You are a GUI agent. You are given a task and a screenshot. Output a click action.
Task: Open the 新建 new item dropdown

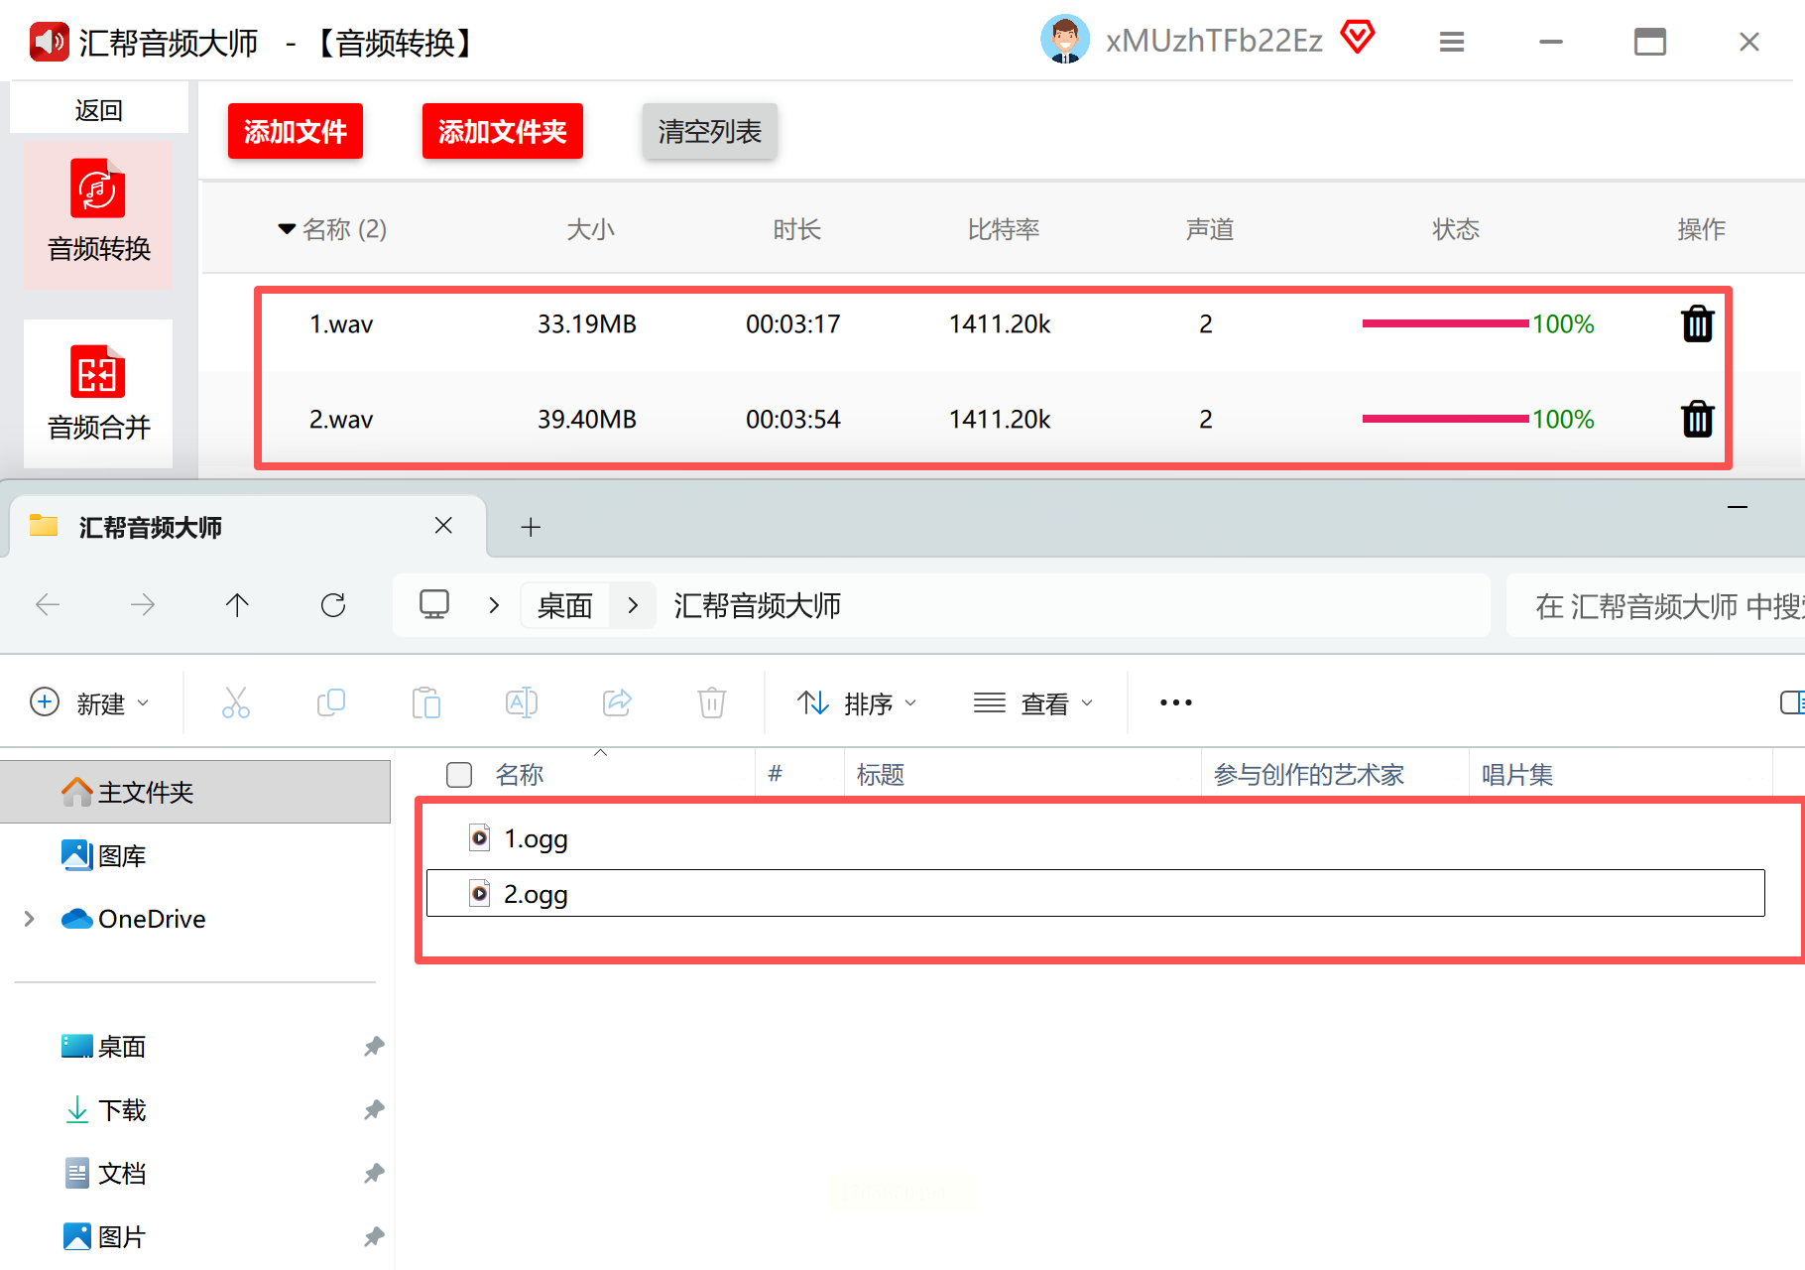coord(89,703)
